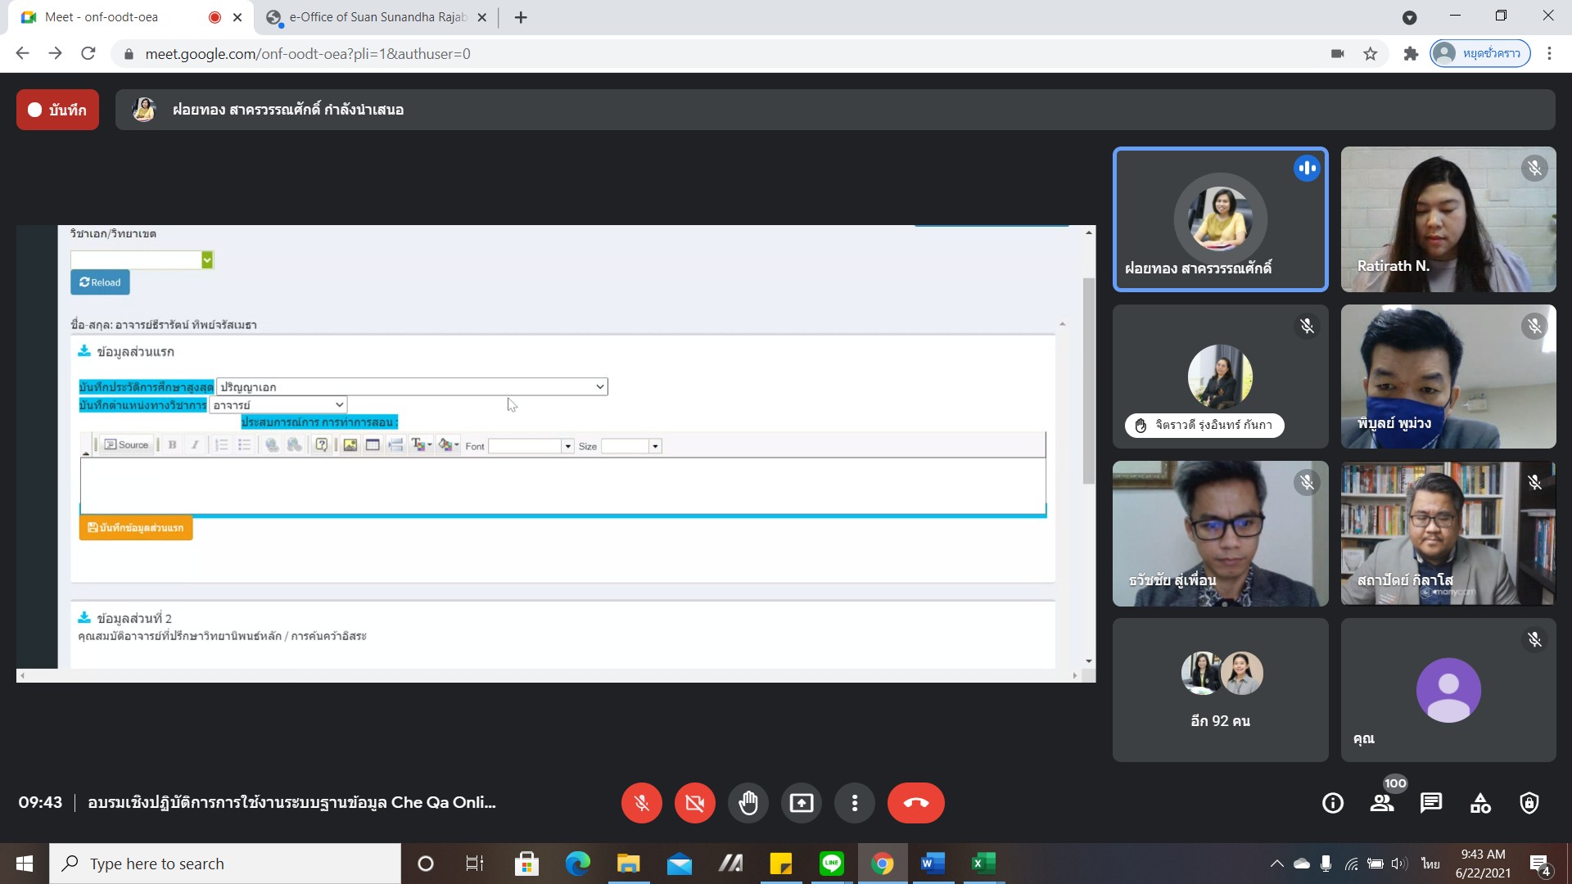Open host controls shield icon
The height and width of the screenshot is (884, 1572).
coord(1529,803)
